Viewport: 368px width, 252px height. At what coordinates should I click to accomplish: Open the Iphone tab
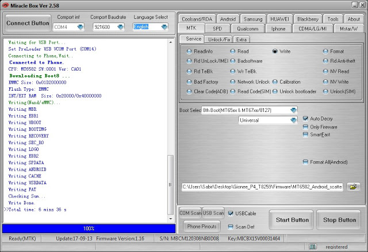point(278,29)
